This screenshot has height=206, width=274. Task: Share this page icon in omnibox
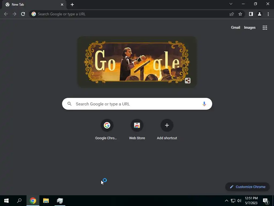[x=232, y=14]
